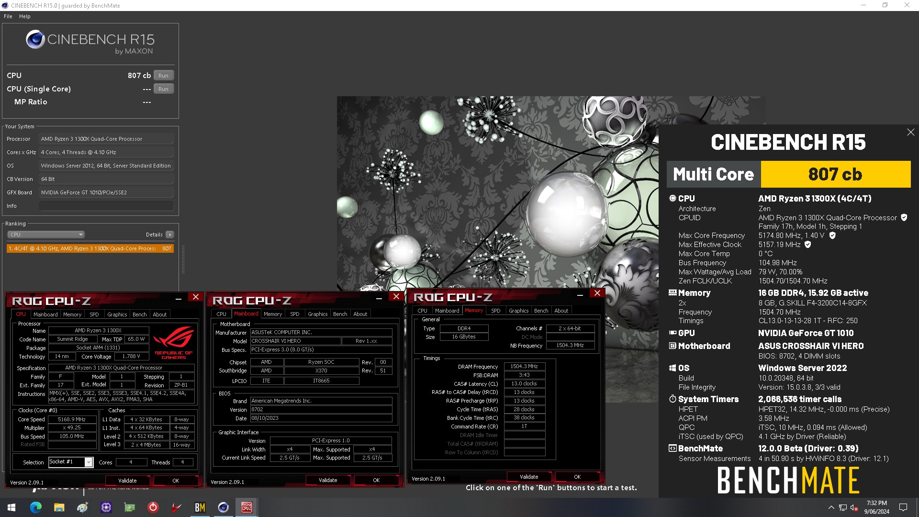Switch to BenchMate via BM taskbar icon
This screenshot has width=919, height=517.
coord(200,507)
